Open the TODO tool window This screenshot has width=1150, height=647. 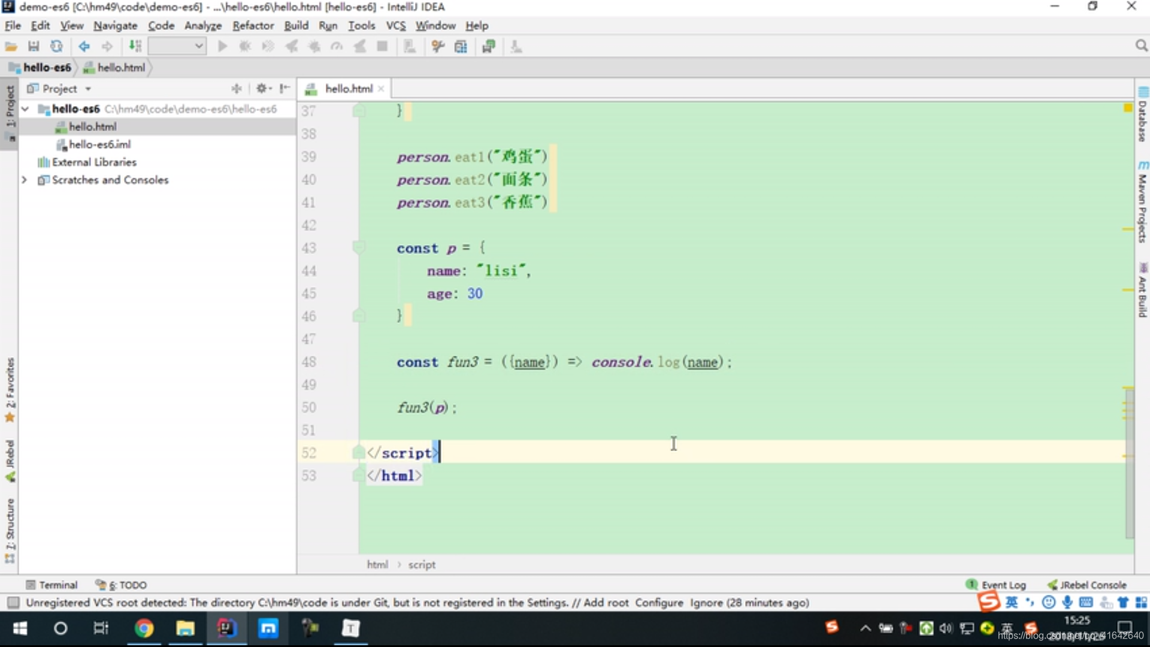[122, 585]
